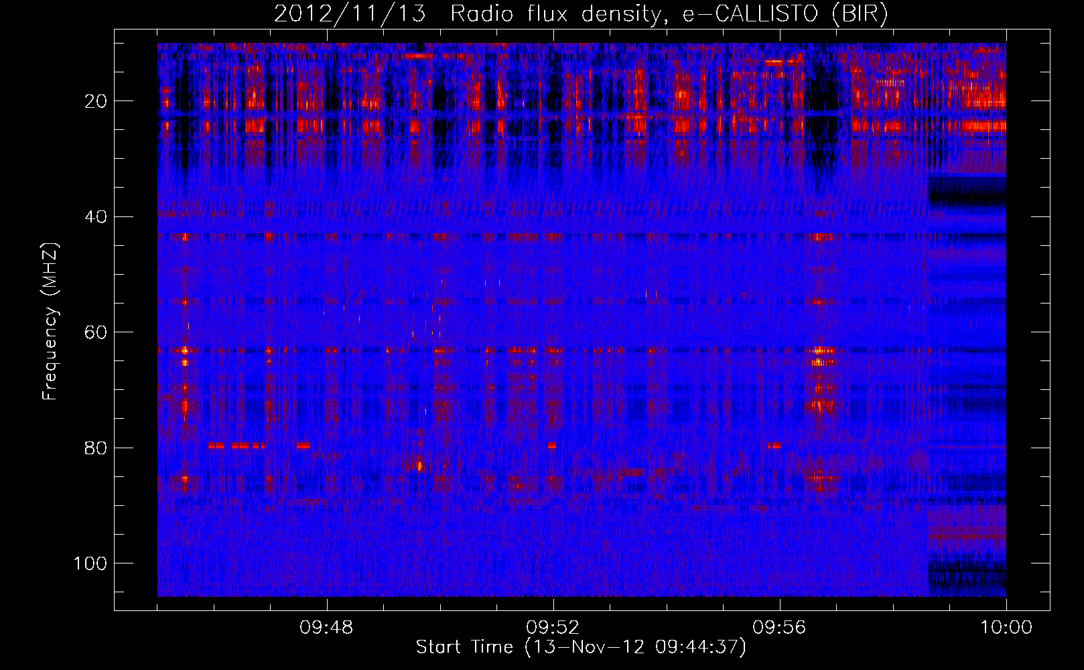Click the '100' frequency tick label

point(90,563)
